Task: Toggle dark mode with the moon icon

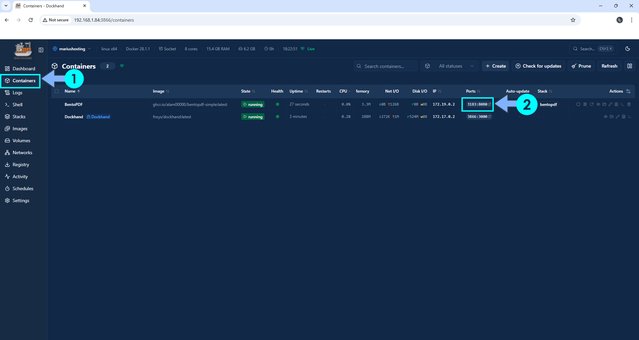Action: coord(628,49)
